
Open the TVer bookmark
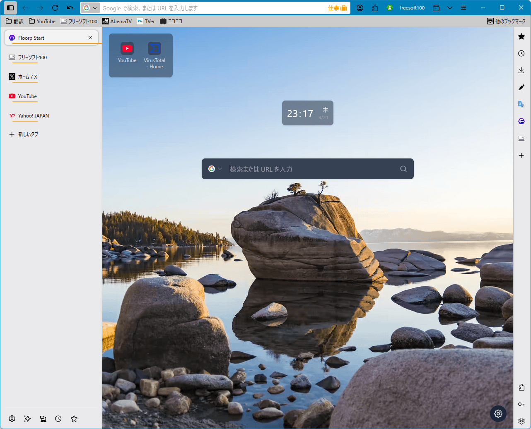(x=146, y=21)
